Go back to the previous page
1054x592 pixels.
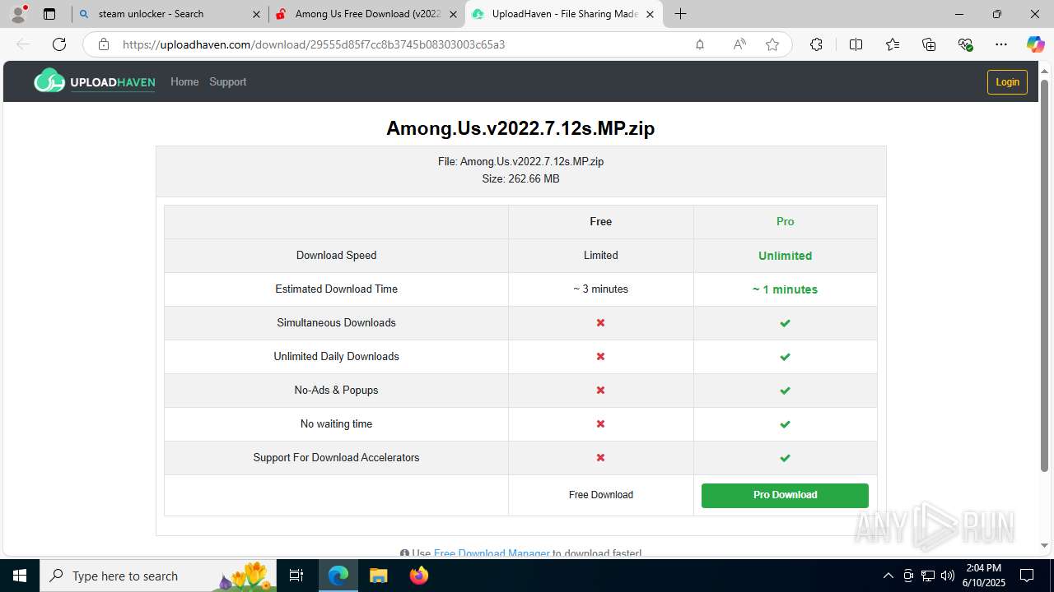tap(23, 44)
